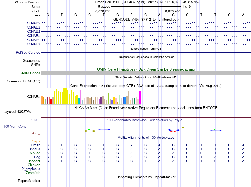Click the RepeatMasker track label

pos(29,181)
